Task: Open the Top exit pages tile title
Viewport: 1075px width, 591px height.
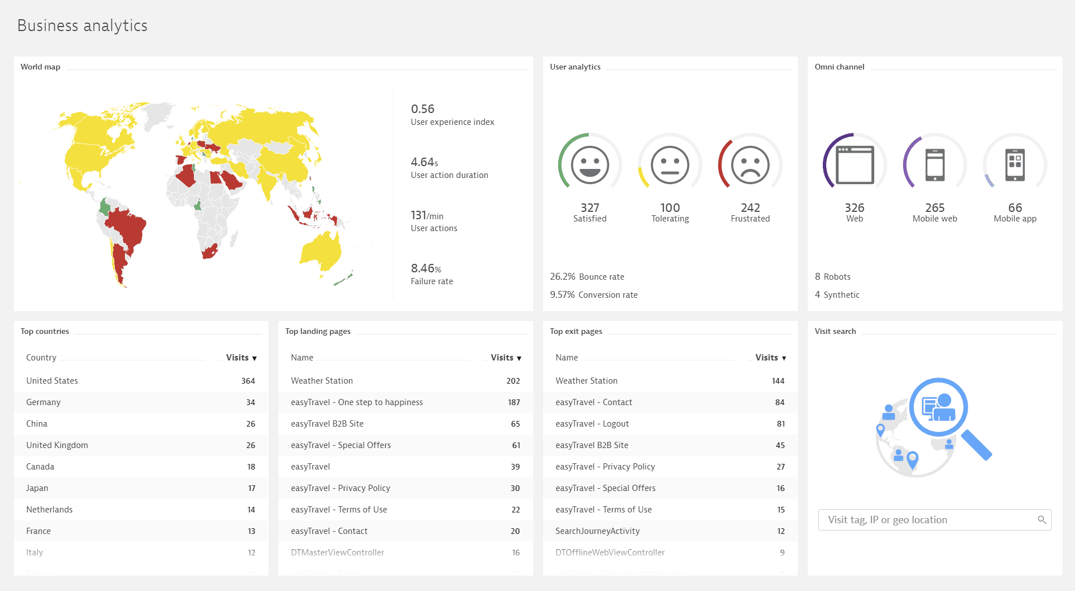Action: [x=576, y=331]
